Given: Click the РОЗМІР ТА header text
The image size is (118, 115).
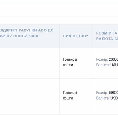Looking at the screenshot, I should (x=107, y=33).
